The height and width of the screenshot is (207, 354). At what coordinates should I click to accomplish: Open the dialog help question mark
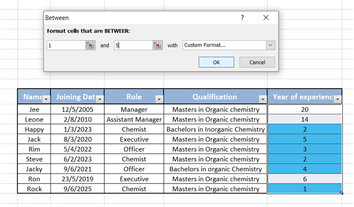[x=242, y=18]
